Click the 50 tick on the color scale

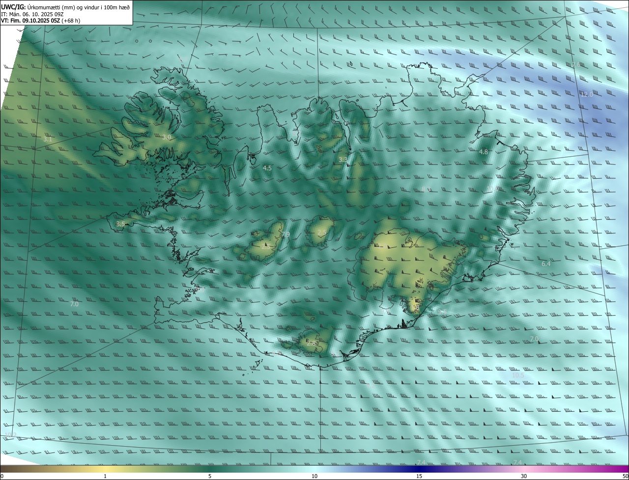pyautogui.click(x=626, y=476)
